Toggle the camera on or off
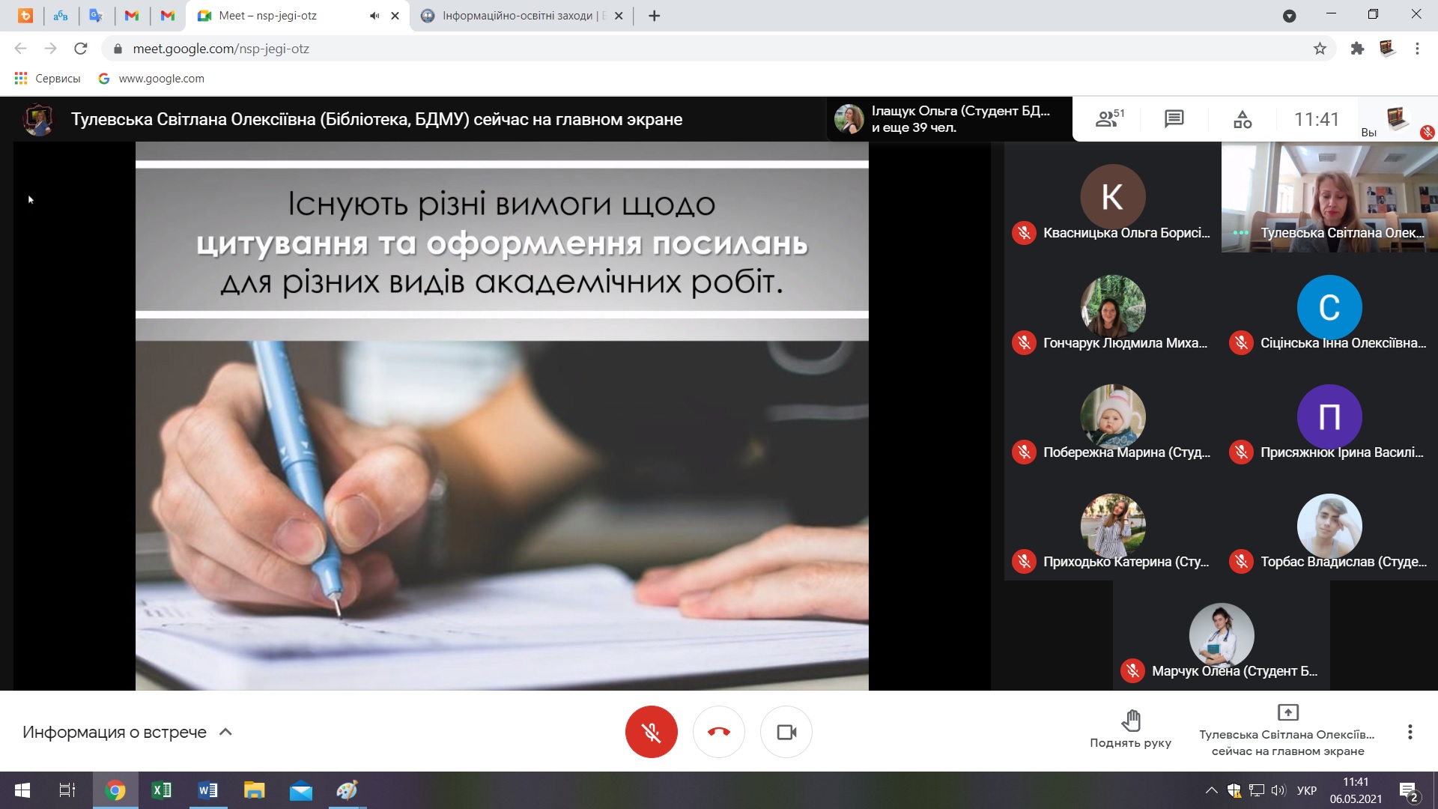 pos(786,732)
